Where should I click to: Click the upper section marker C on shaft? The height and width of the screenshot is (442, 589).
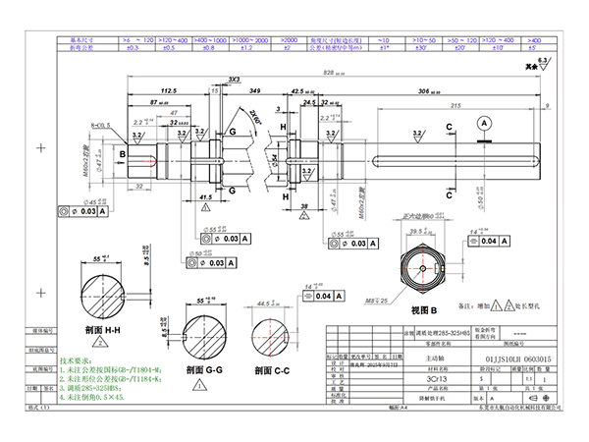[x=449, y=127]
